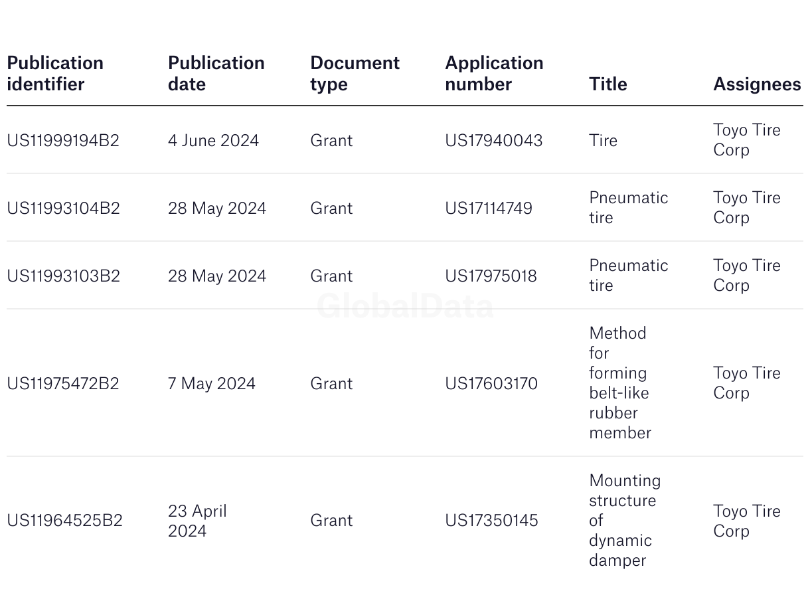Open patent US11964525B2

[64, 521]
